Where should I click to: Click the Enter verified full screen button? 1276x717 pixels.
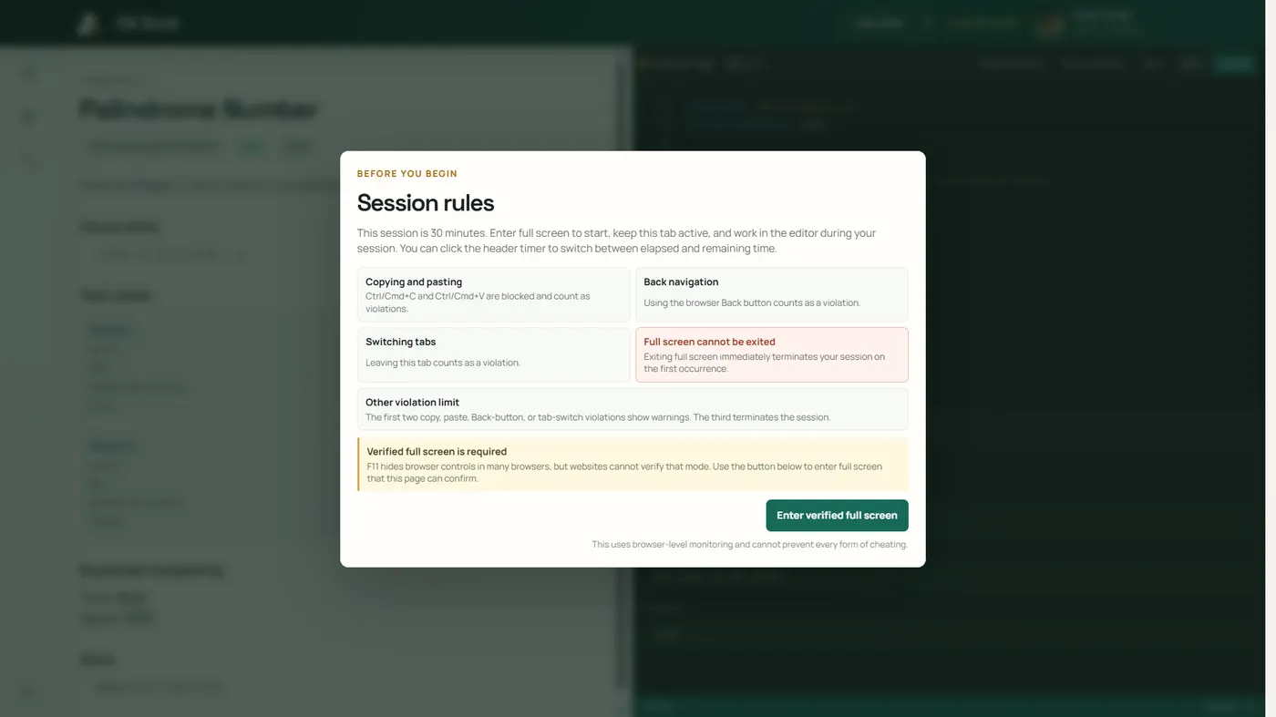coord(837,515)
